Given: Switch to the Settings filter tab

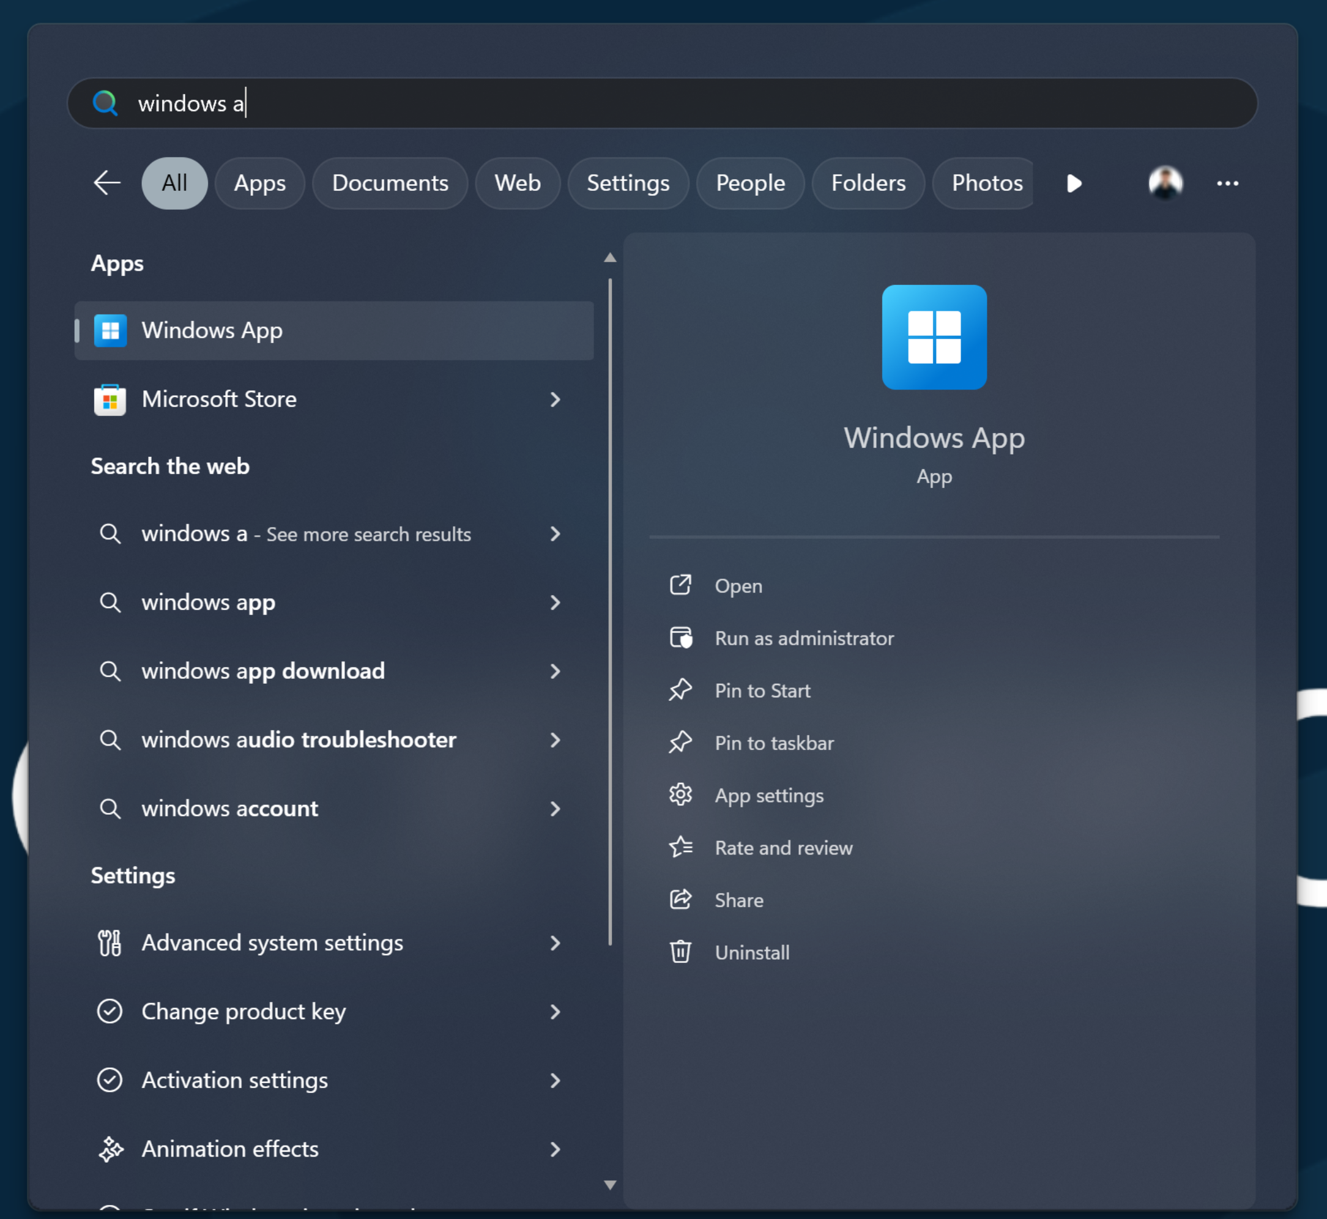Looking at the screenshot, I should [628, 183].
